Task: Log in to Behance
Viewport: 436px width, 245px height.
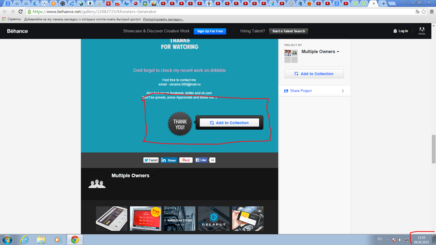Action: point(401,31)
